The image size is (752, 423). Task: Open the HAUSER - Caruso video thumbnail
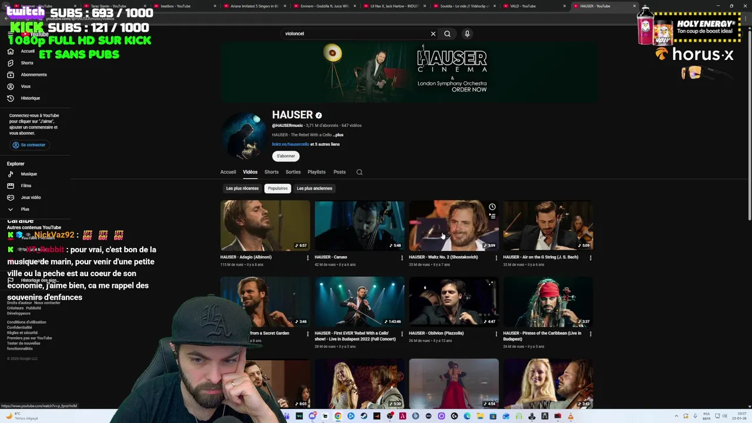click(x=360, y=226)
